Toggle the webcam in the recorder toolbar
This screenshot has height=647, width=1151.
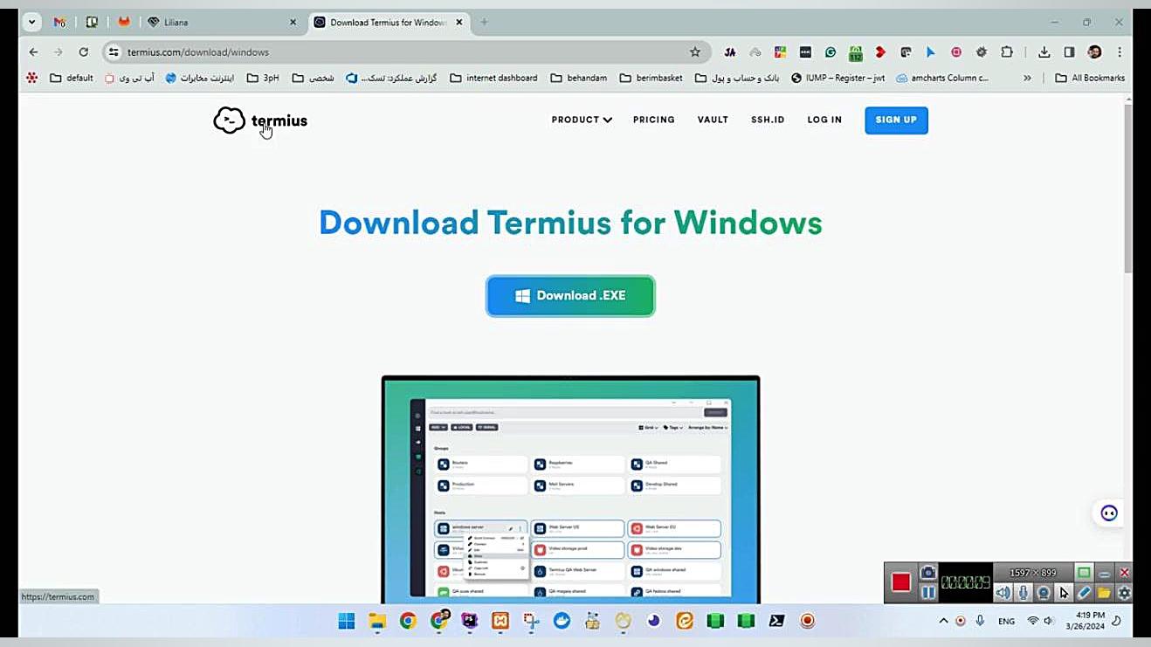coord(1044,593)
